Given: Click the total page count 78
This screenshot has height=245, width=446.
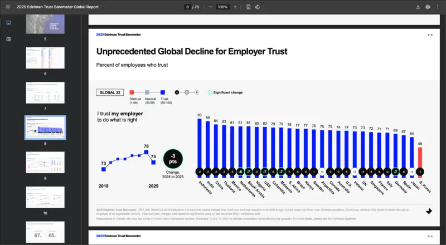Looking at the screenshot, I should click(x=197, y=7).
